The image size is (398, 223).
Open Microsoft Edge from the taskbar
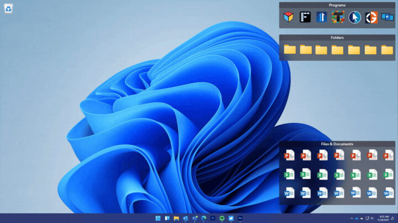(x=203, y=218)
